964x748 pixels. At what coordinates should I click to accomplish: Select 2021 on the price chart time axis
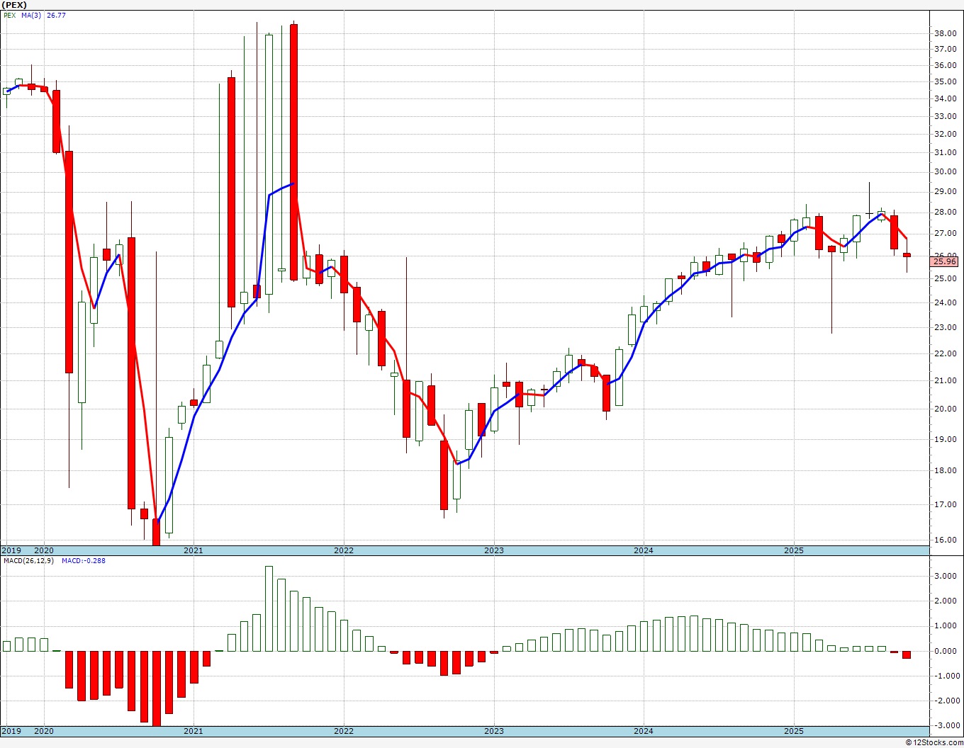tap(194, 550)
